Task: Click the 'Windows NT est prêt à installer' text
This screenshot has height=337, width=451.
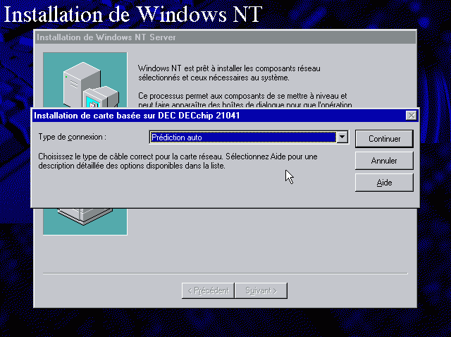Action: pos(229,73)
